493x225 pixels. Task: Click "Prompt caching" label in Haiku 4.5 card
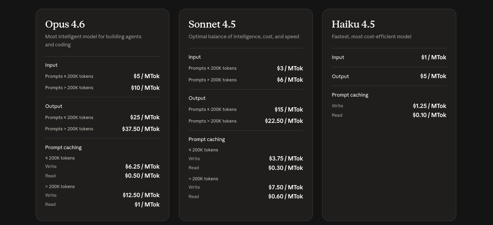(350, 95)
